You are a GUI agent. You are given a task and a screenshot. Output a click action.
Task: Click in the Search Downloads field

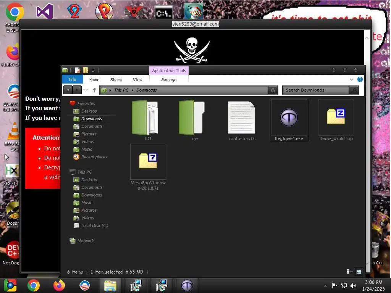click(316, 90)
